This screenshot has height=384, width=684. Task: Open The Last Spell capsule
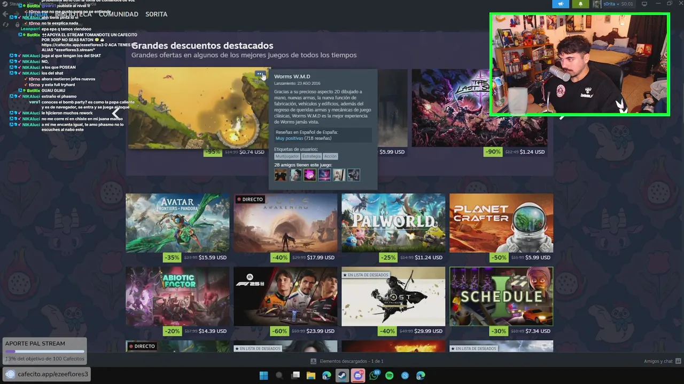click(479, 108)
